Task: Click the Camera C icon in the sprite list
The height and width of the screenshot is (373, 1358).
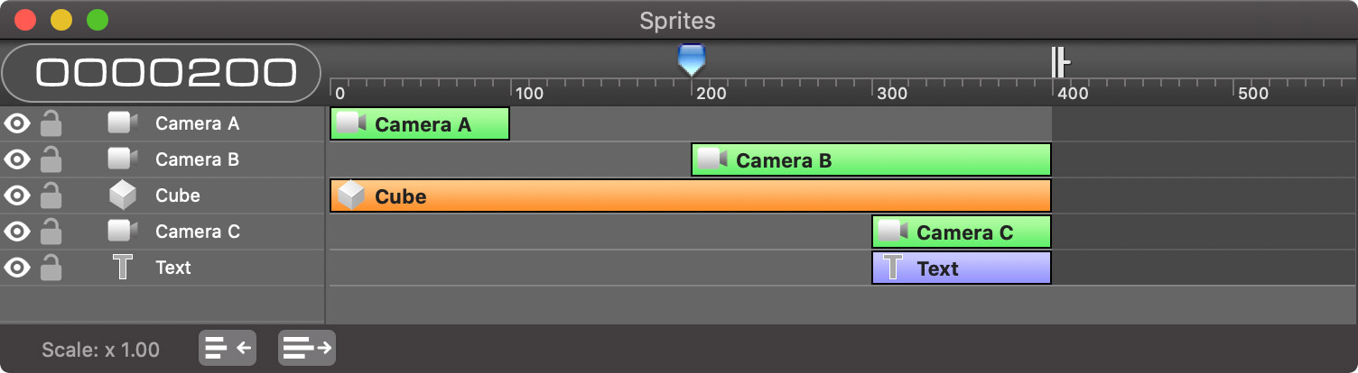Action: 122,232
